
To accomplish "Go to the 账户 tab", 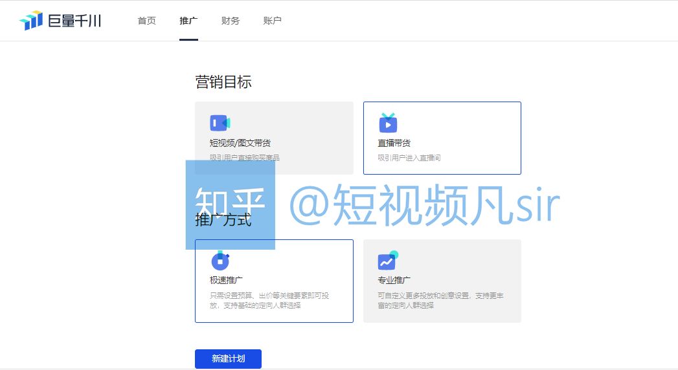I will 273,21.
